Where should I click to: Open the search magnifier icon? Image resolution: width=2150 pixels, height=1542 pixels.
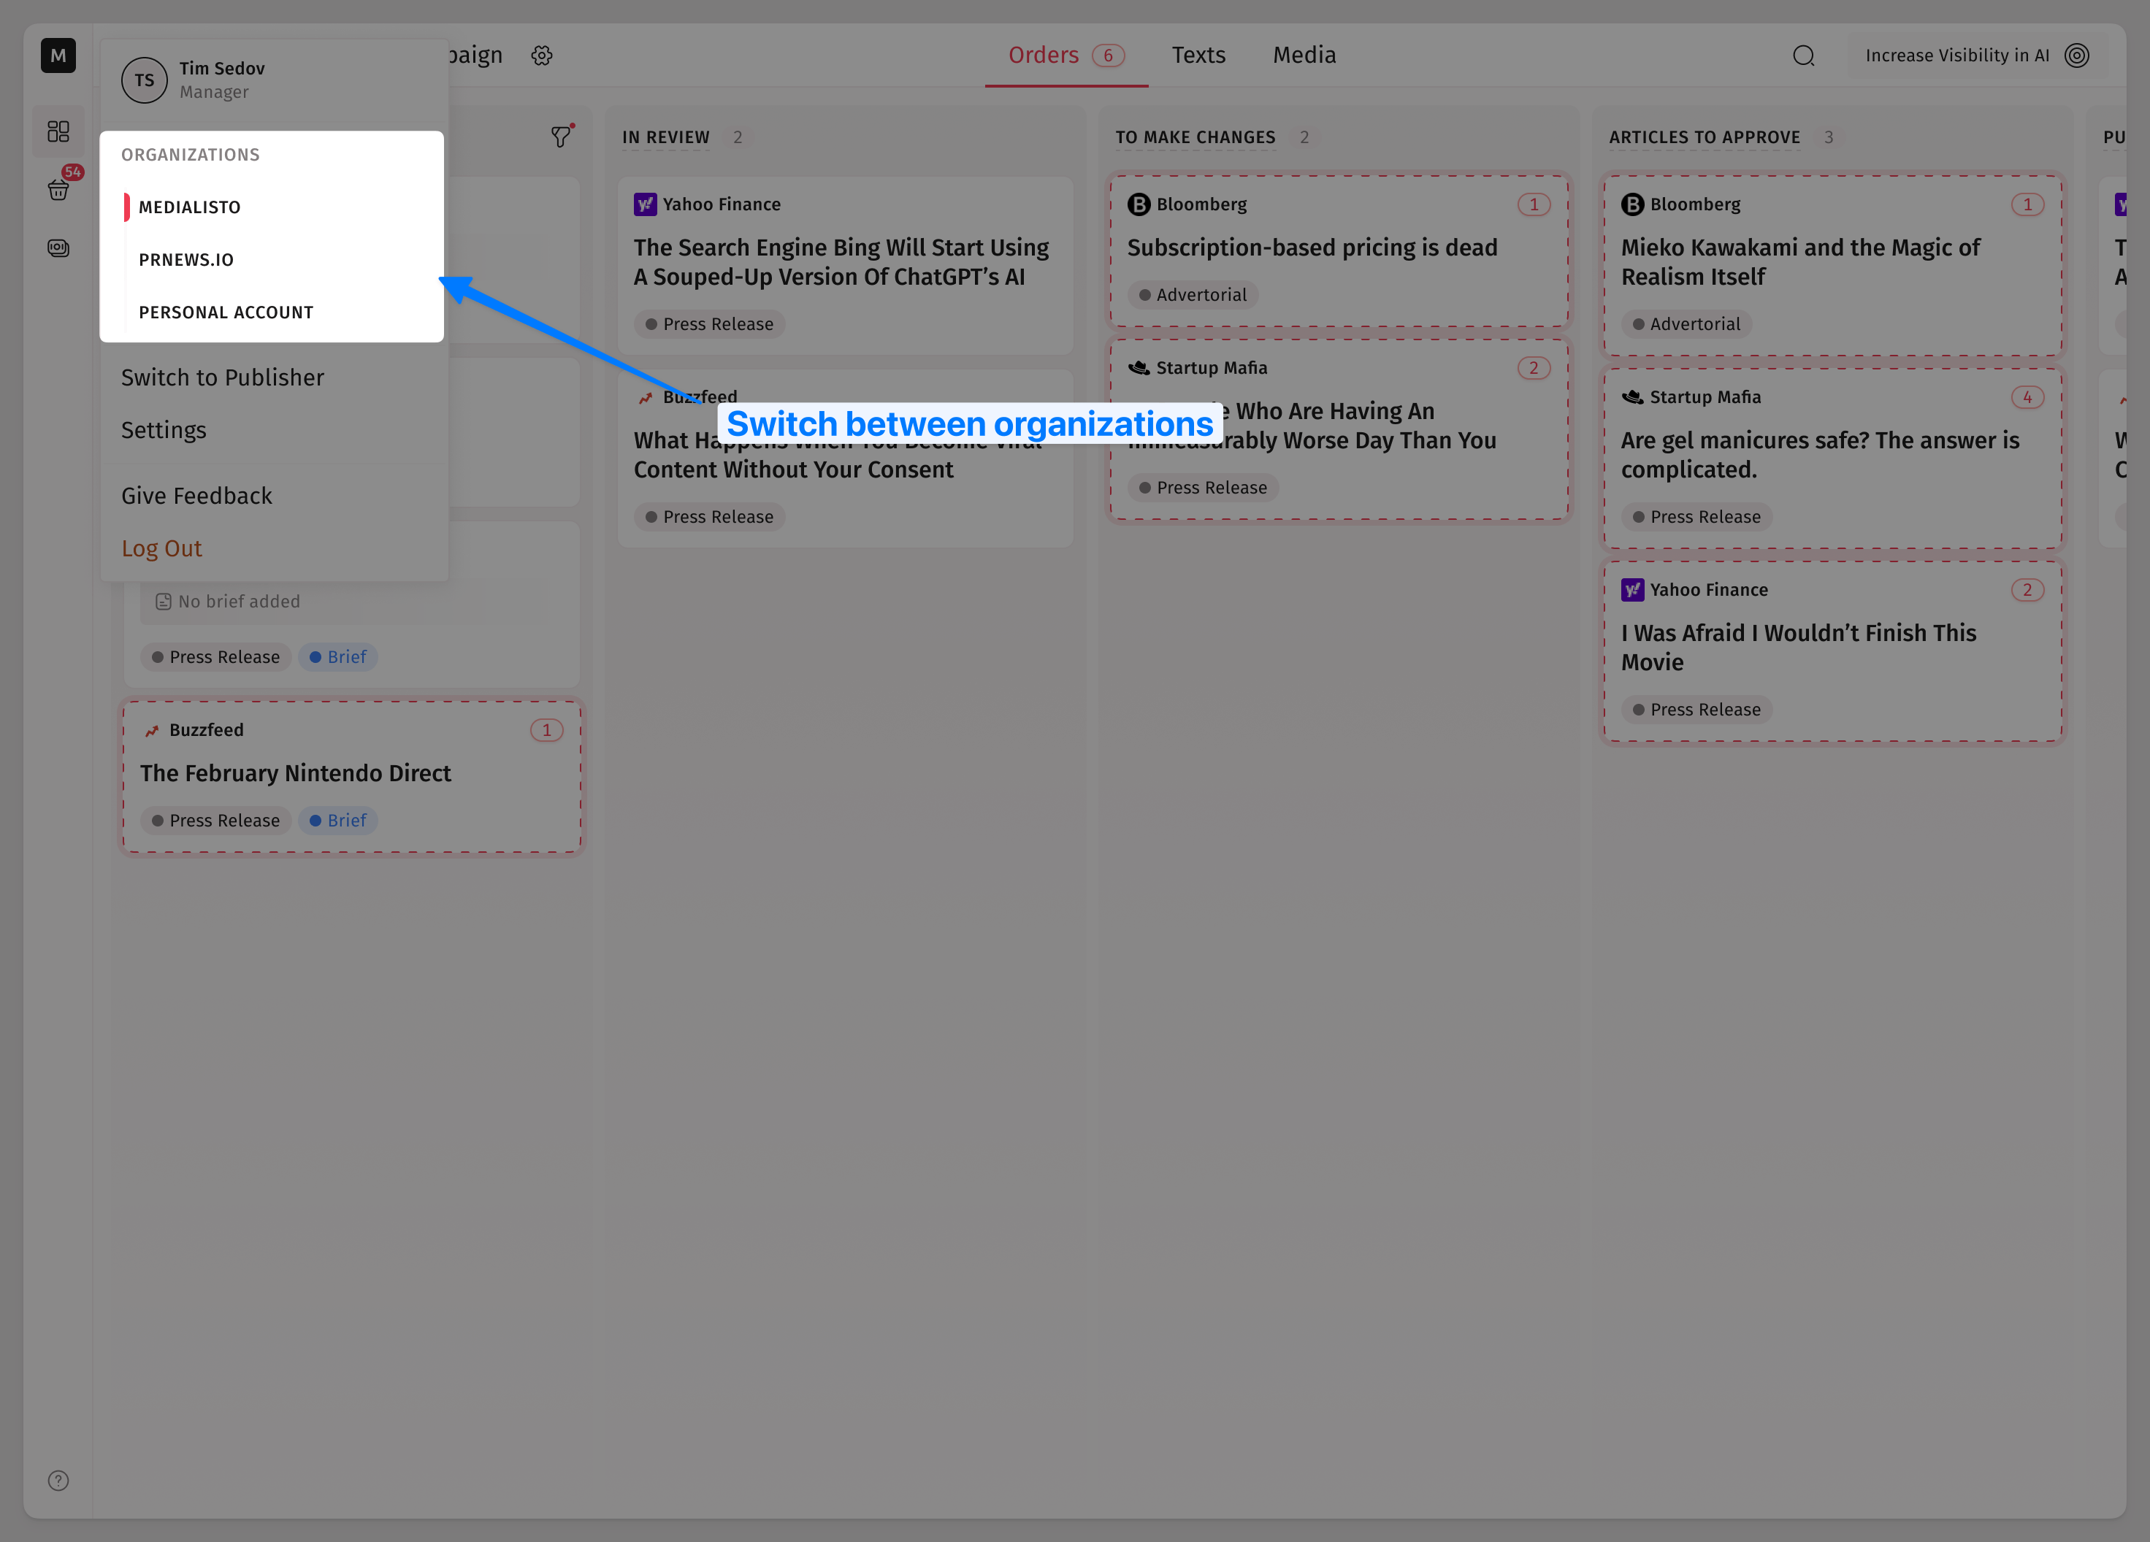pos(1803,56)
